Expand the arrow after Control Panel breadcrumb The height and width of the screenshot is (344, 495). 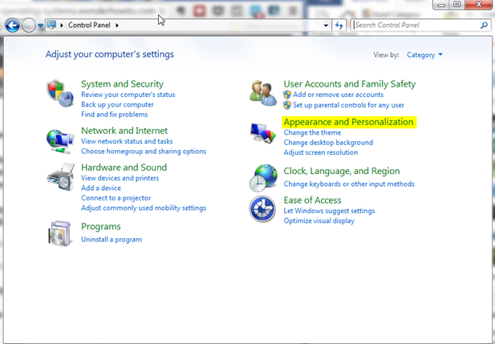click(117, 25)
